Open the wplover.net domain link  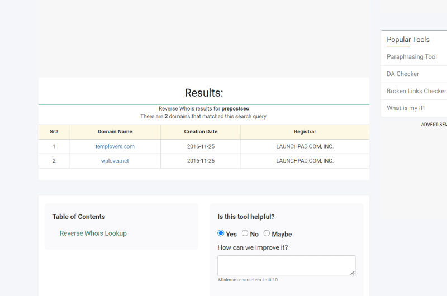tap(115, 161)
